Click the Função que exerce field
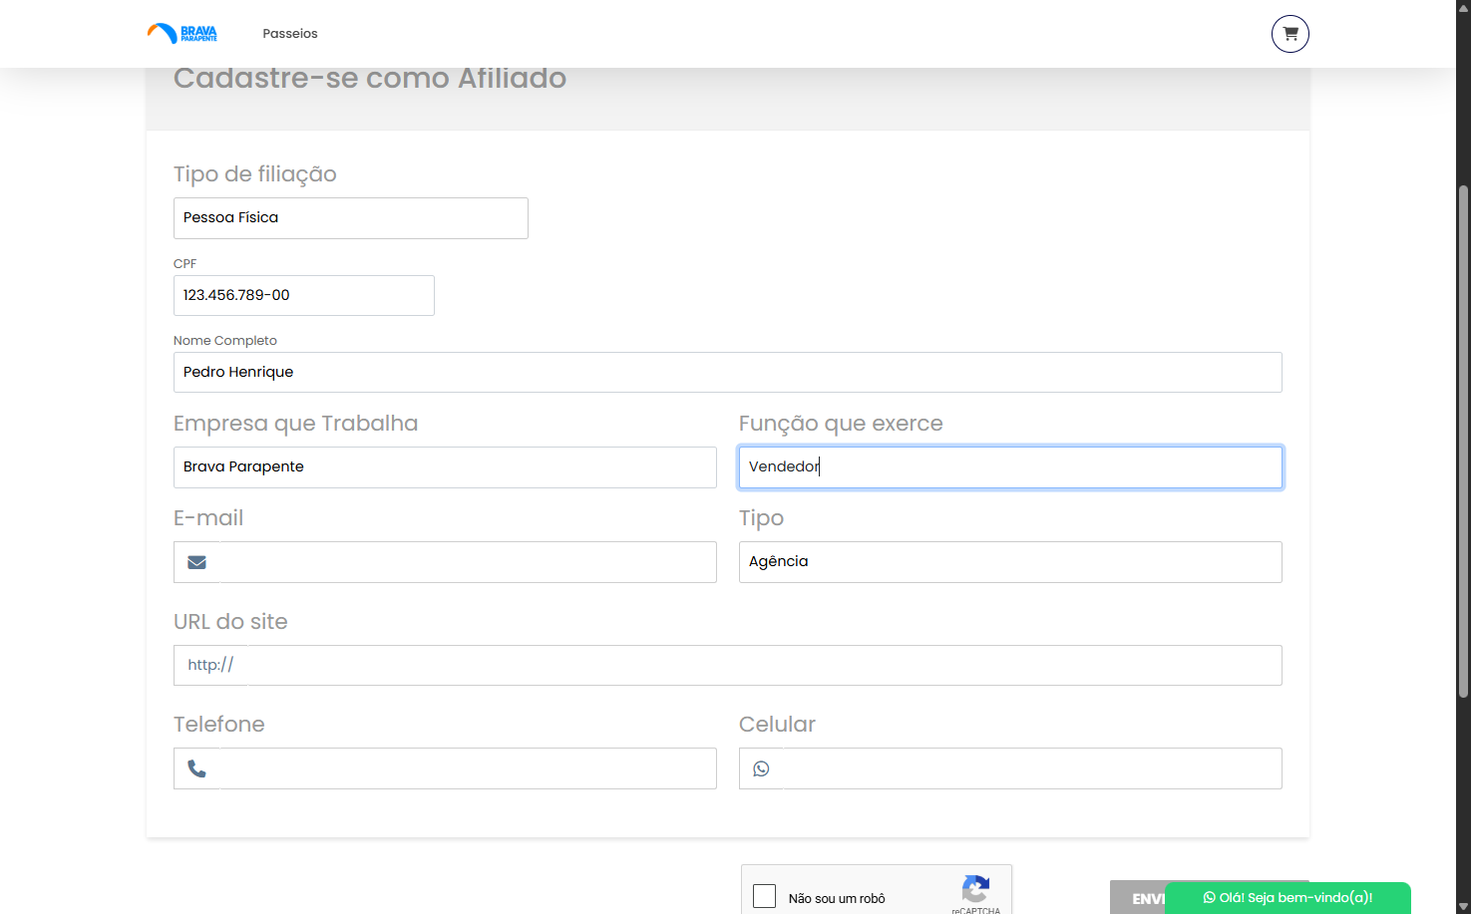 [x=1010, y=467]
